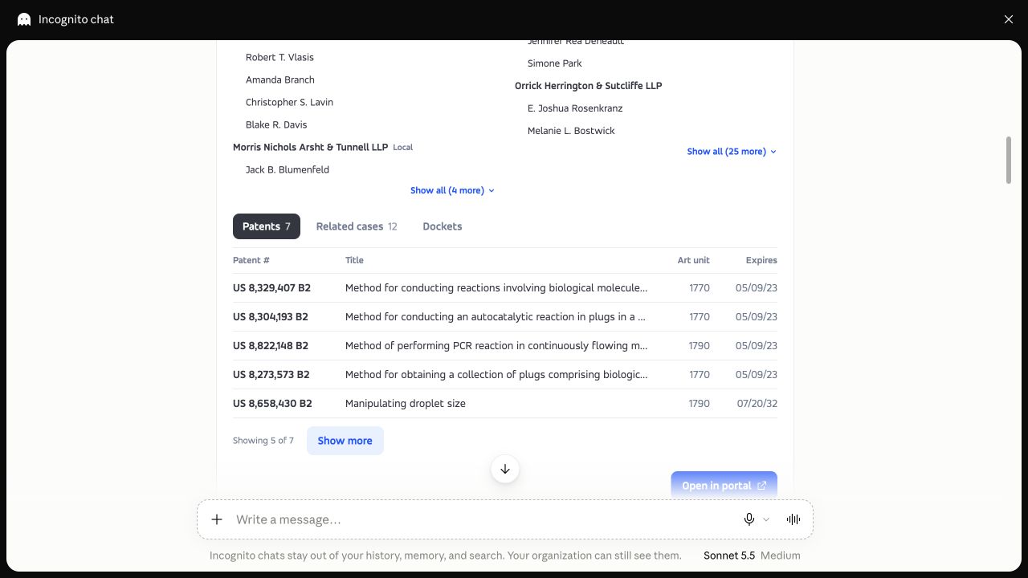
Task: Click the Manipulating droplet size title
Action: (406, 403)
